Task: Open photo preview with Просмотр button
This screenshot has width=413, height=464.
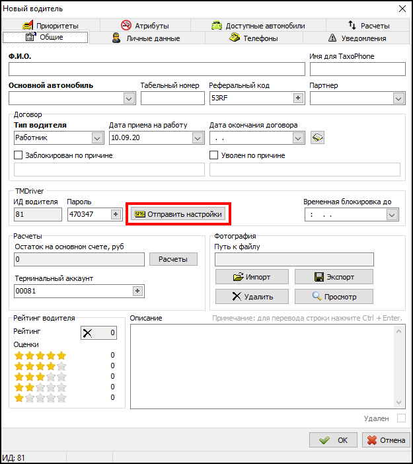Action: [x=334, y=297]
